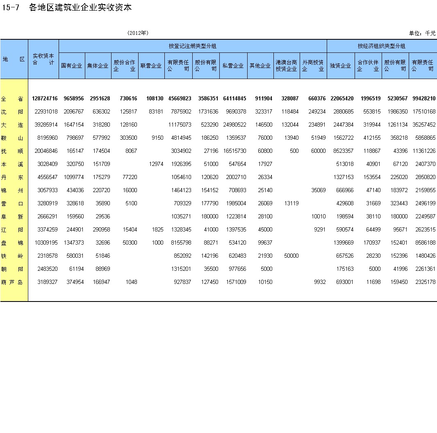
Task: Click the '集体企业' column header
Action: (x=98, y=66)
